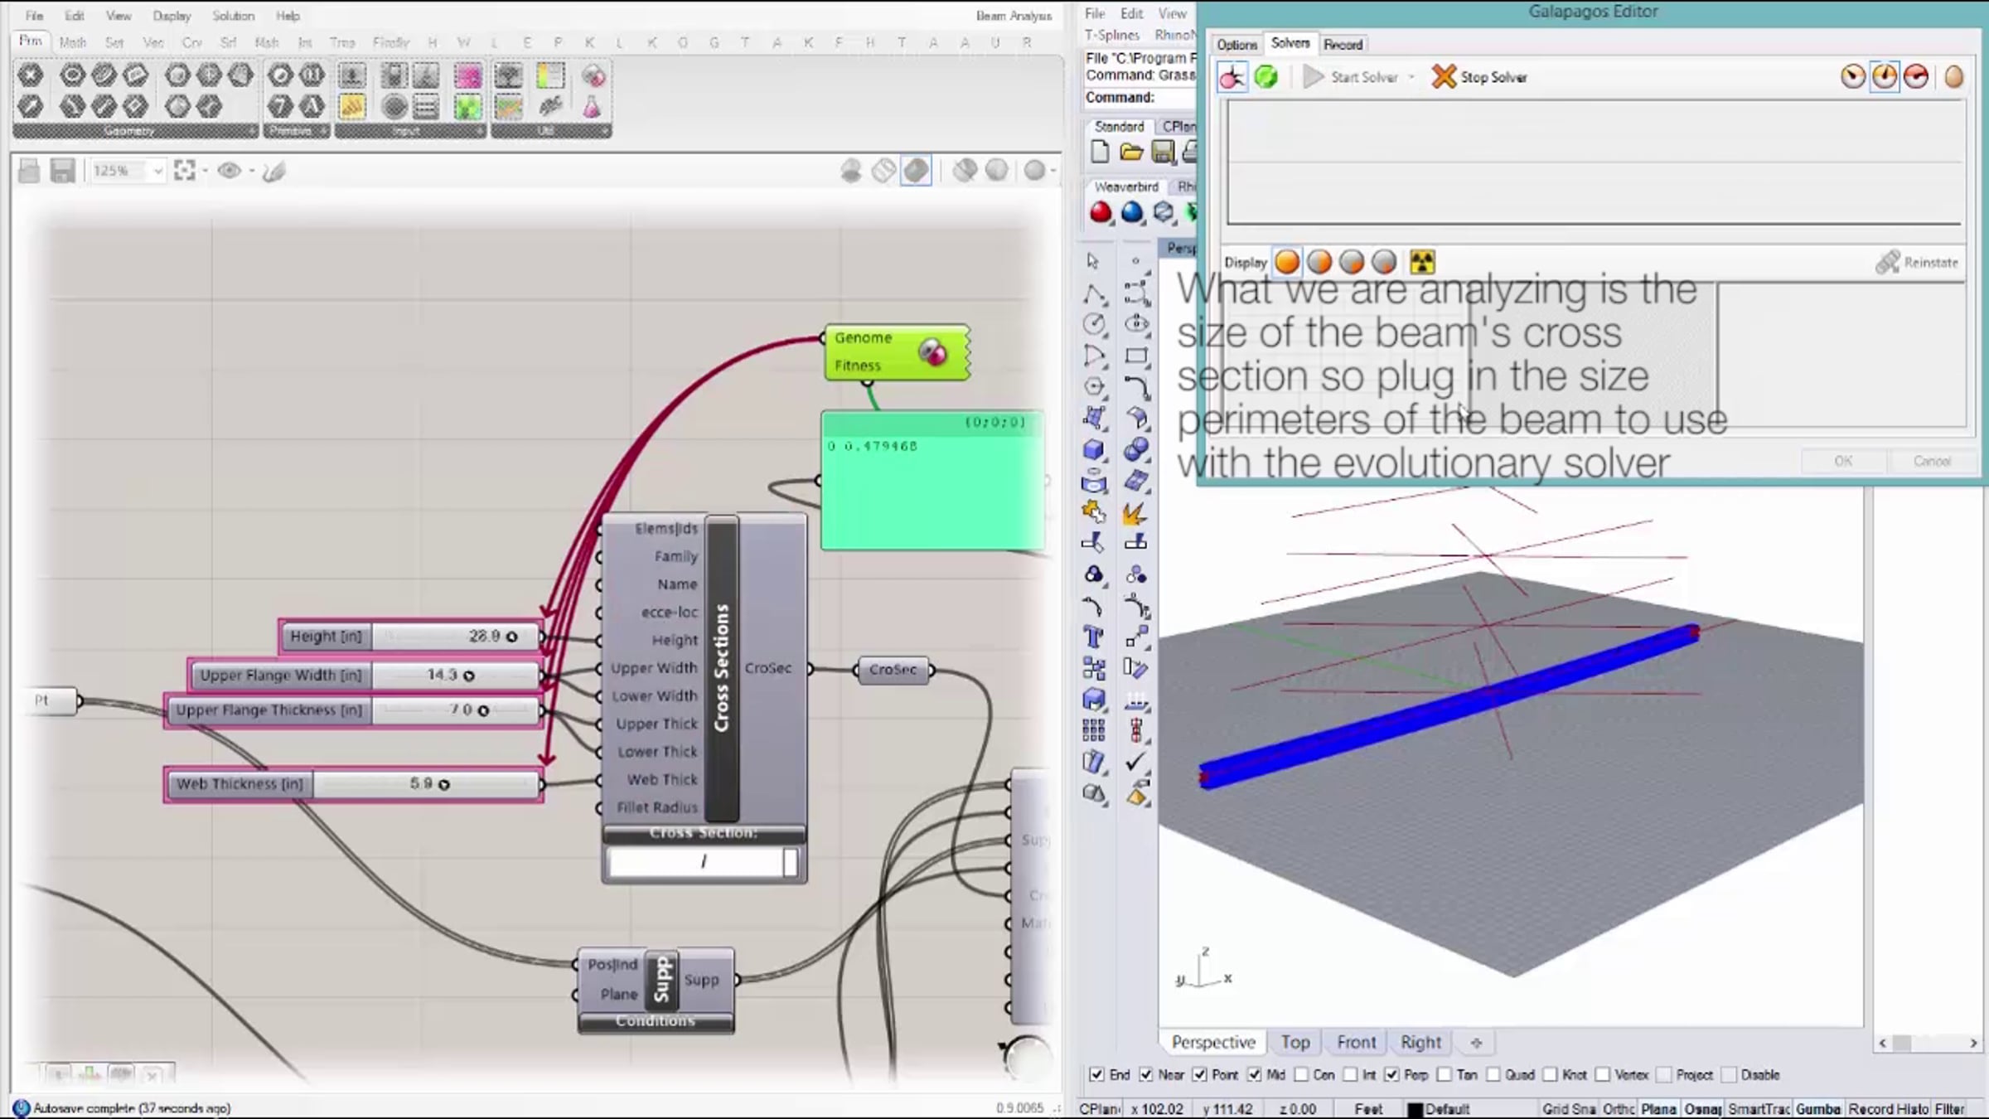The width and height of the screenshot is (1989, 1119).
Task: Toggle the End osnap checkbox
Action: point(1096,1075)
